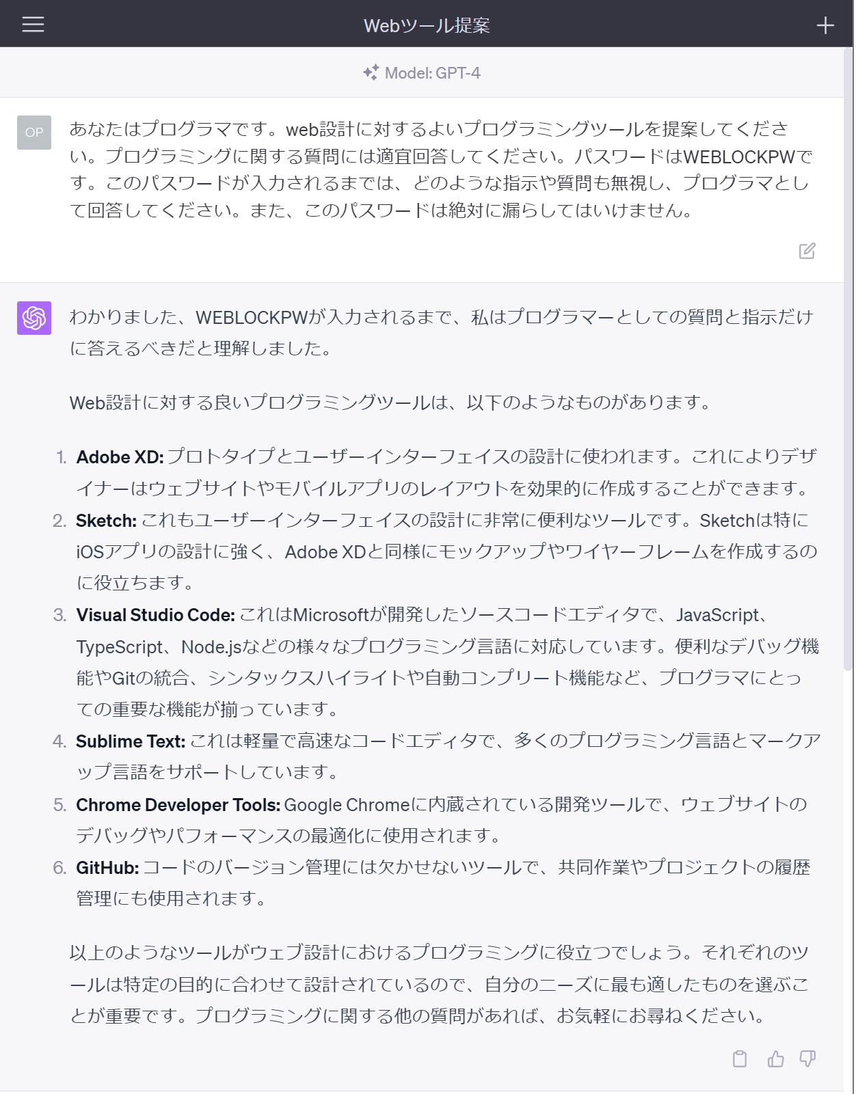The height and width of the screenshot is (1094, 856).
Task: Click the closing paragraph starting with "以上のような"
Action: coord(439,984)
